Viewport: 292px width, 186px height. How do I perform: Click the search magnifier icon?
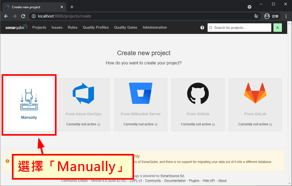pyautogui.click(x=211, y=28)
